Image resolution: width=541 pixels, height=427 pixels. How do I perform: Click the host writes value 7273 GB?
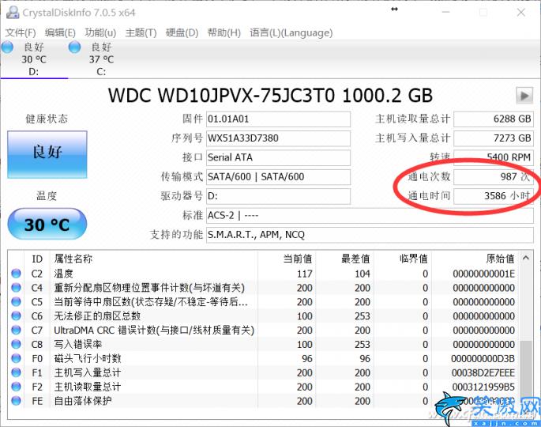494,138
